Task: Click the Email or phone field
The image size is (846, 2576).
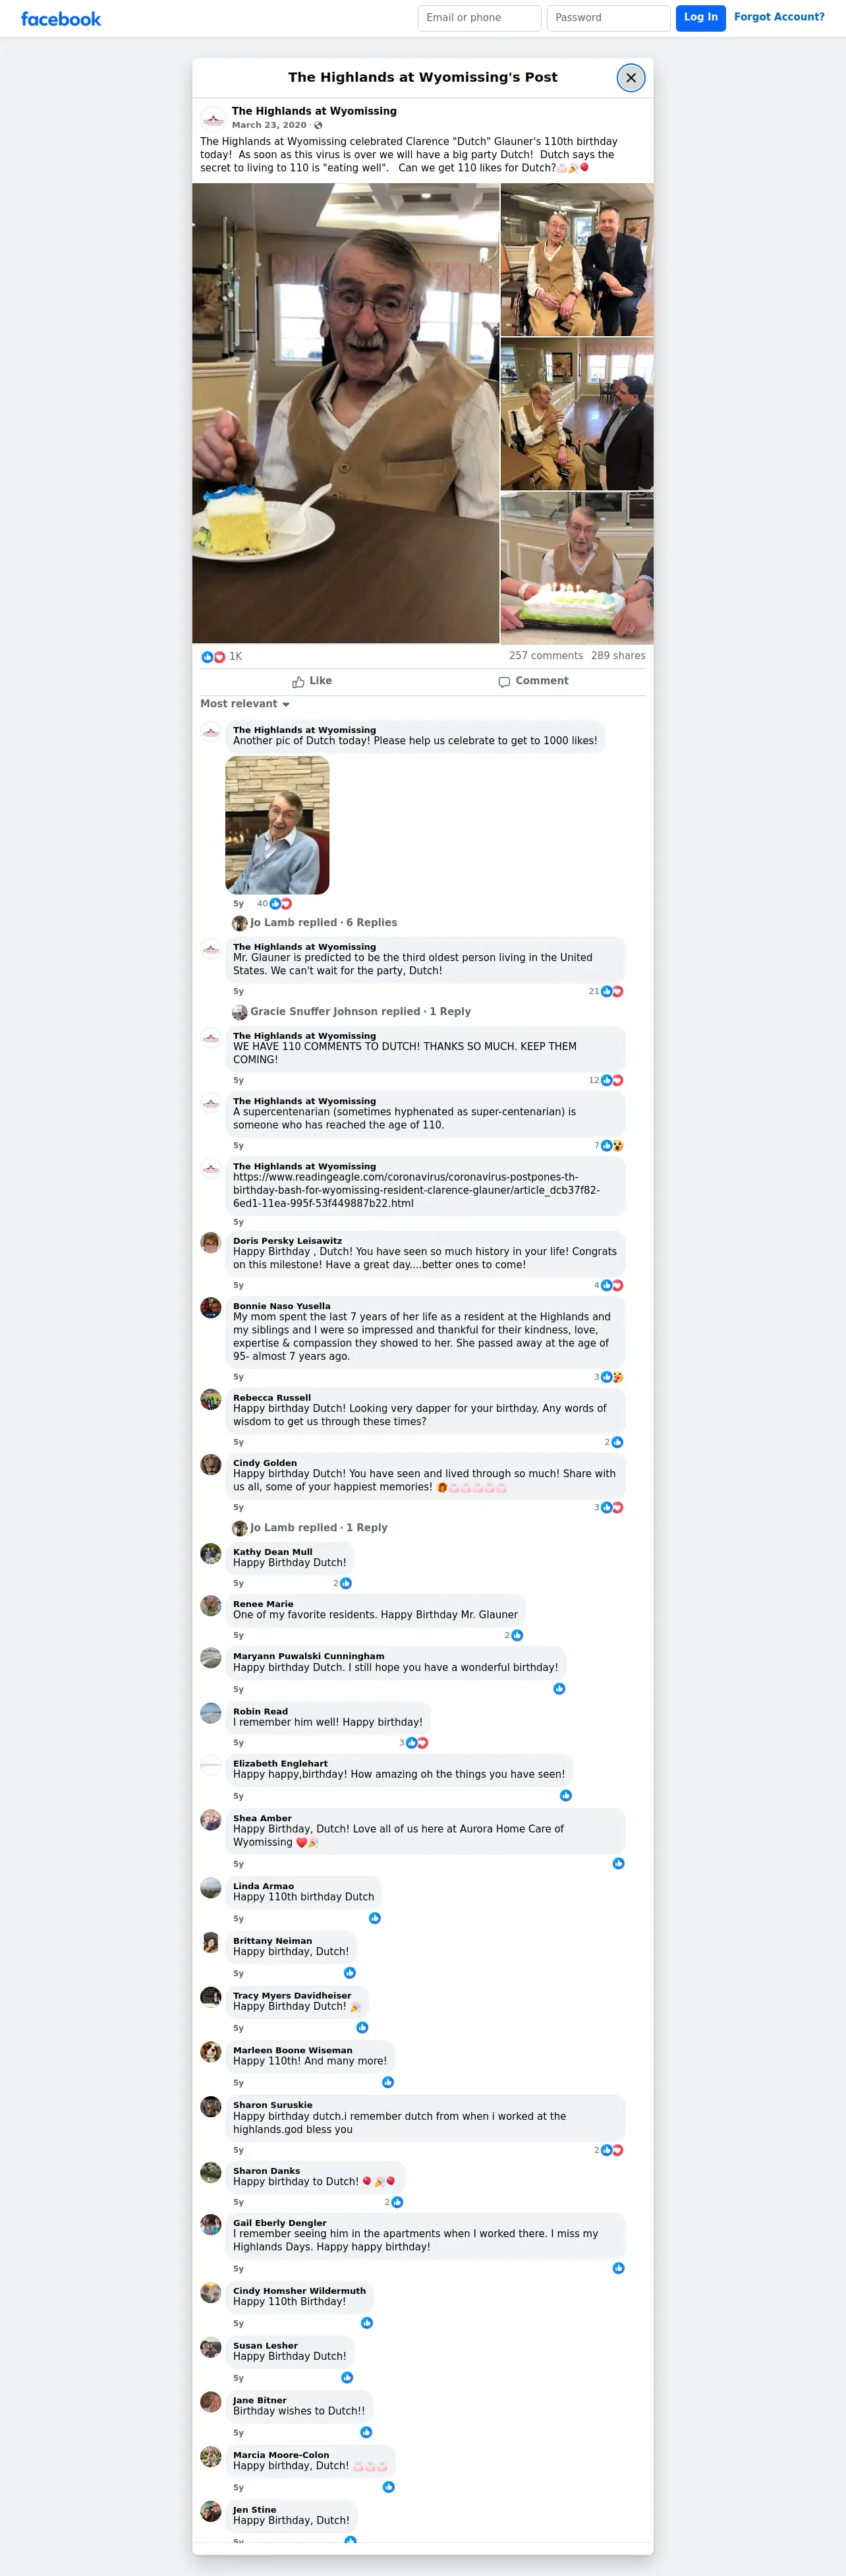Action: (479, 18)
